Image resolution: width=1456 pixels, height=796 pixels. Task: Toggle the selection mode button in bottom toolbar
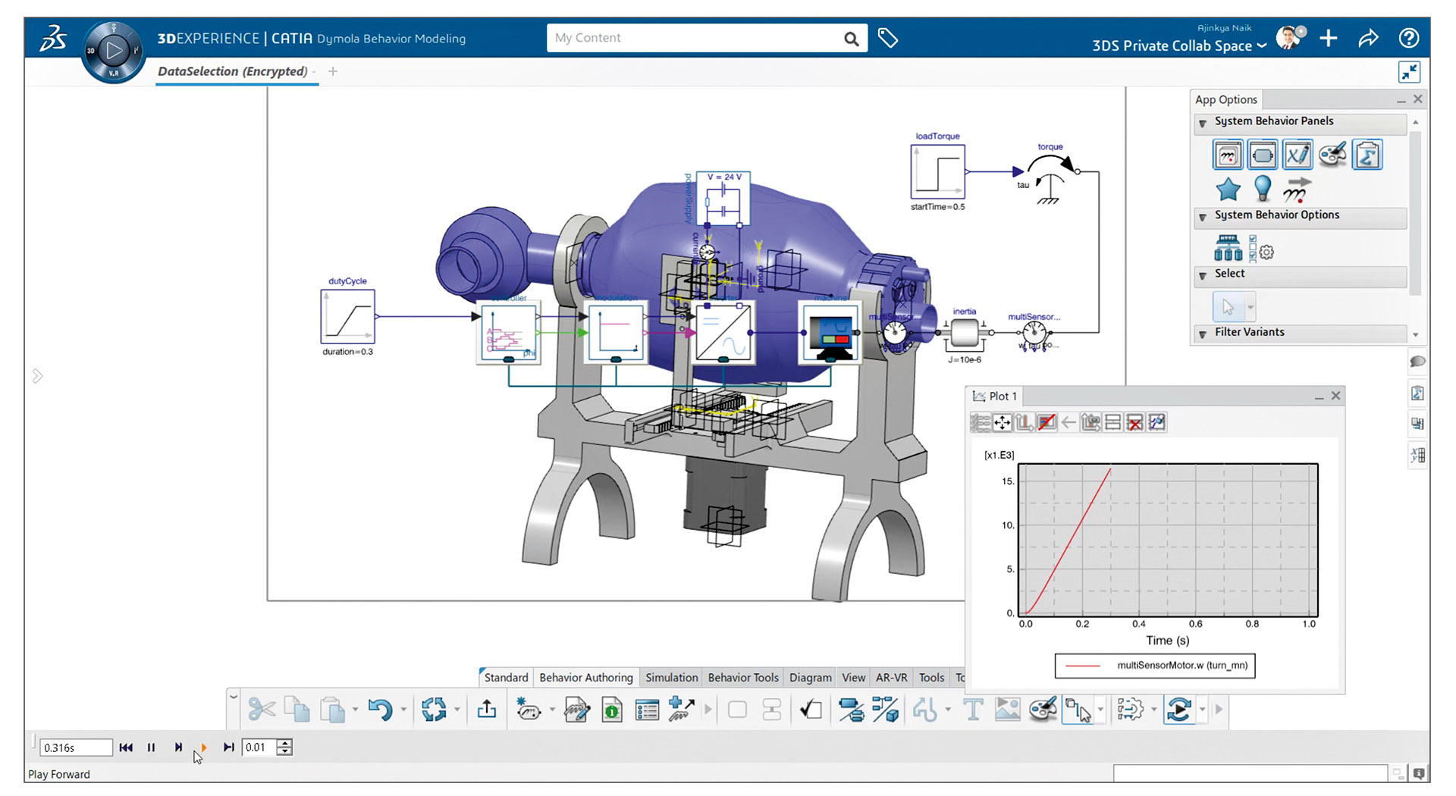coord(1078,710)
